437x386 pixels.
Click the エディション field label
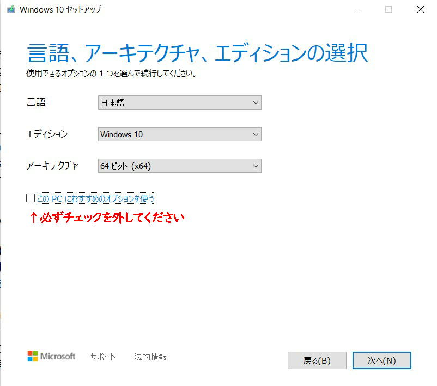tap(47, 134)
